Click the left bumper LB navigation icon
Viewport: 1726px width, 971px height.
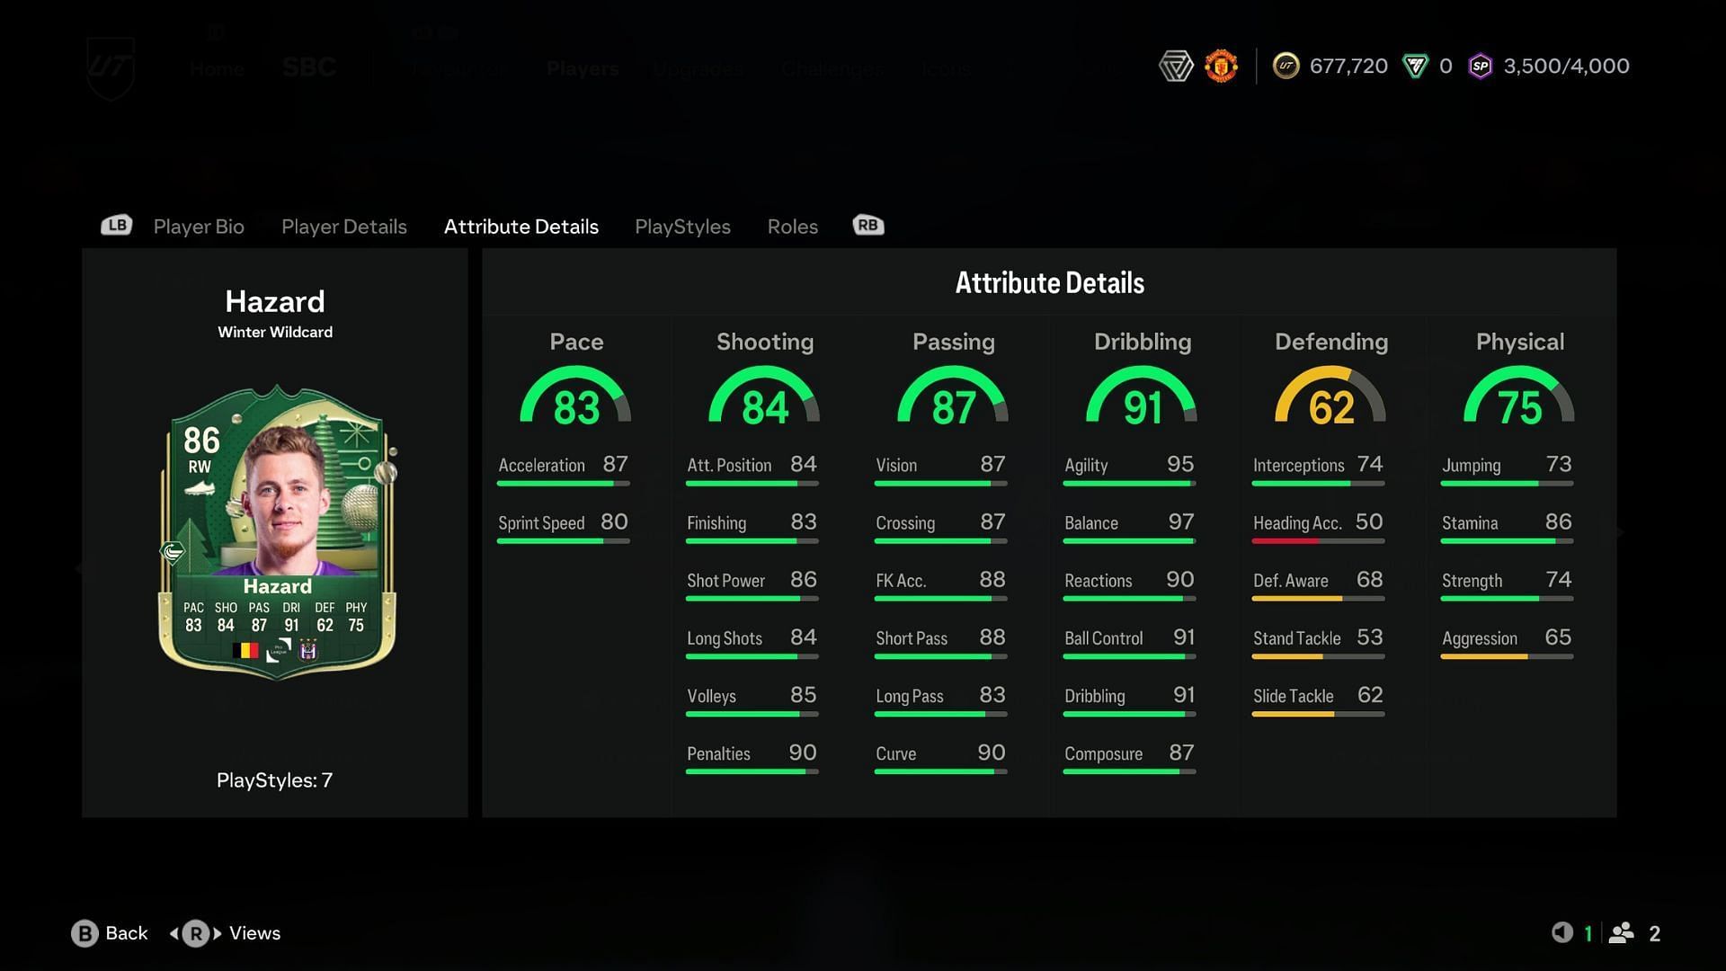(115, 226)
